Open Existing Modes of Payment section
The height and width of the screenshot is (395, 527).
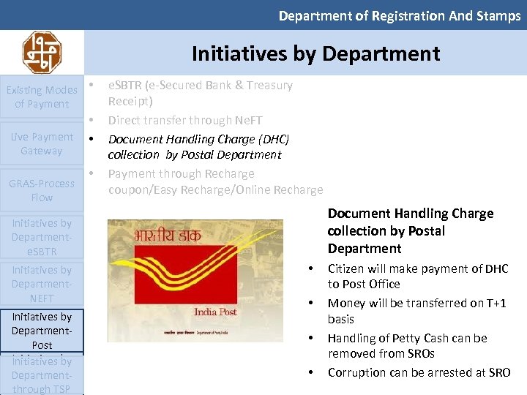pos(42,97)
